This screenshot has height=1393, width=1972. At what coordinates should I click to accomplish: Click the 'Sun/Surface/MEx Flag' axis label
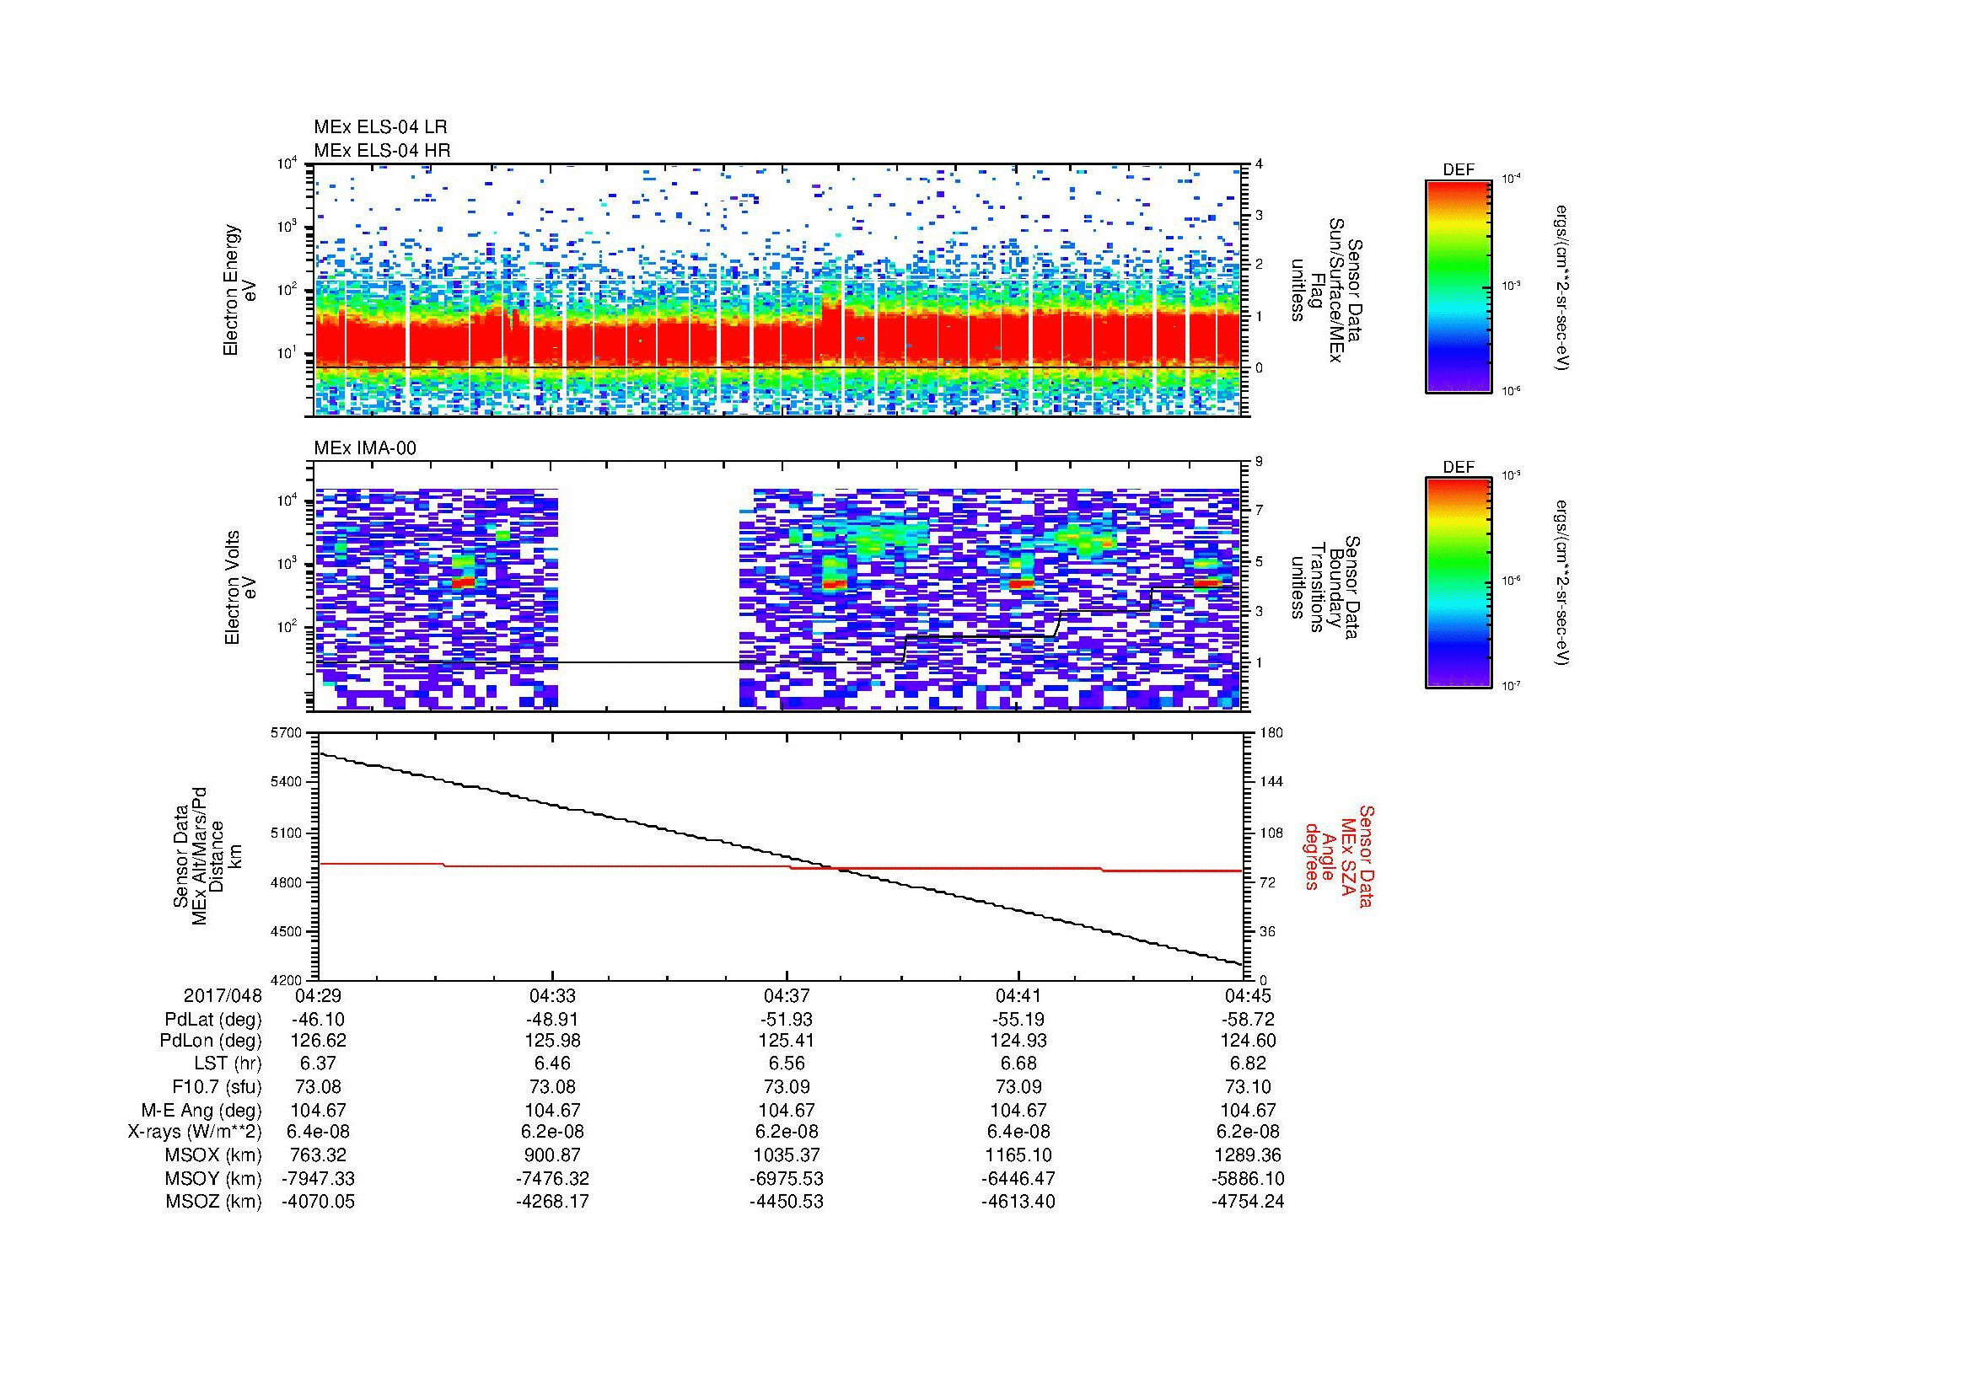click(x=1327, y=290)
